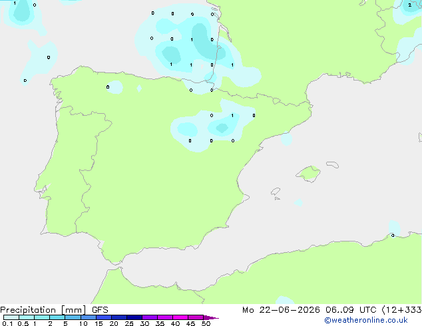Pick the 2–5 mm legend swatch
Viewport: 422px width, 326px height.
[x=57, y=317]
